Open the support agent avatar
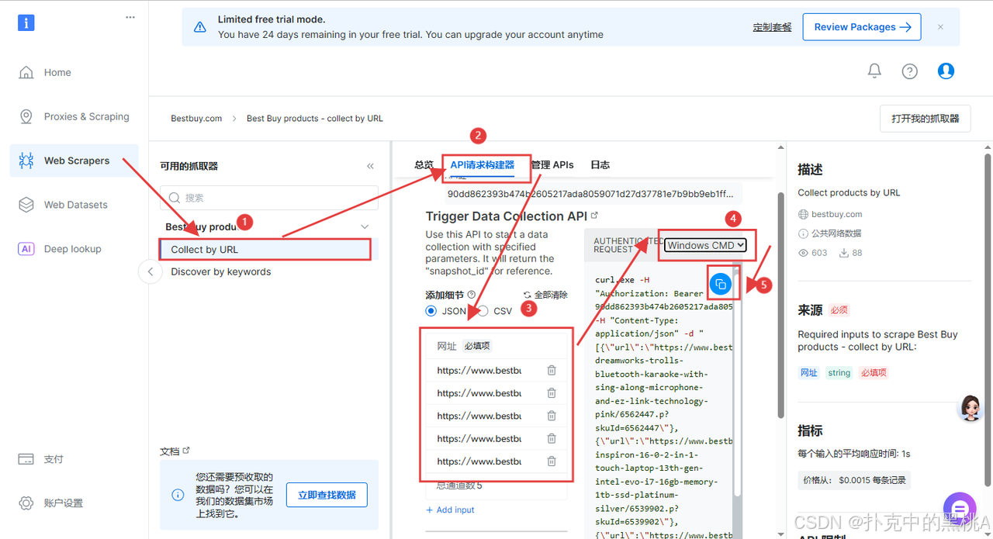Viewport: 993px width, 539px height. tap(970, 407)
